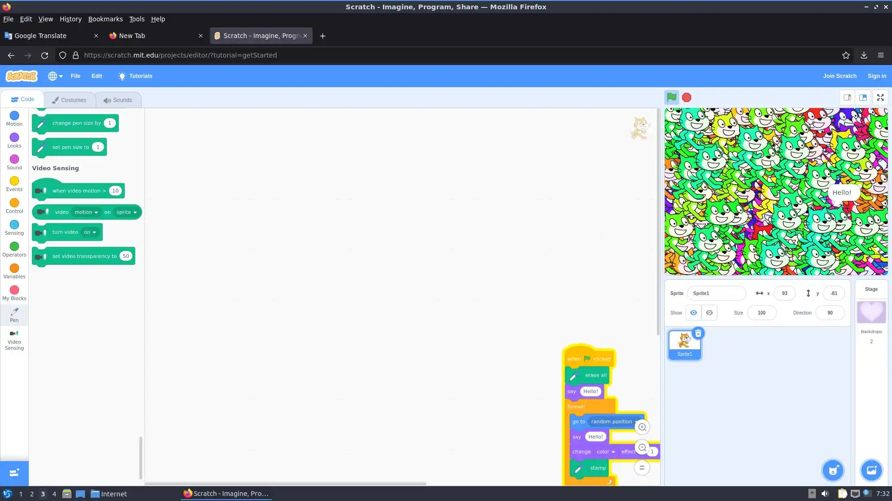The image size is (892, 501).
Task: Enter full screen stage mode
Action: pos(880,97)
